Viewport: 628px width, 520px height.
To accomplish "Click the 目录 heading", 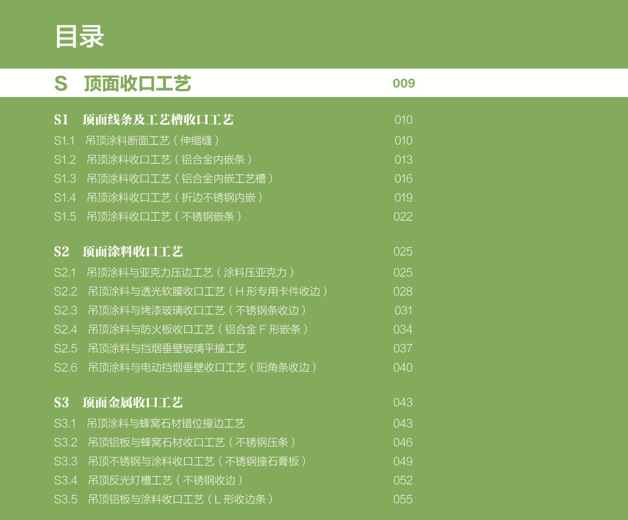I will pos(79,36).
